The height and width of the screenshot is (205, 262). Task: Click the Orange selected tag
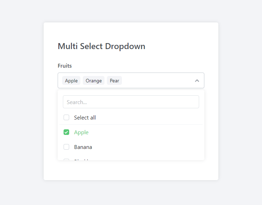[x=94, y=81]
